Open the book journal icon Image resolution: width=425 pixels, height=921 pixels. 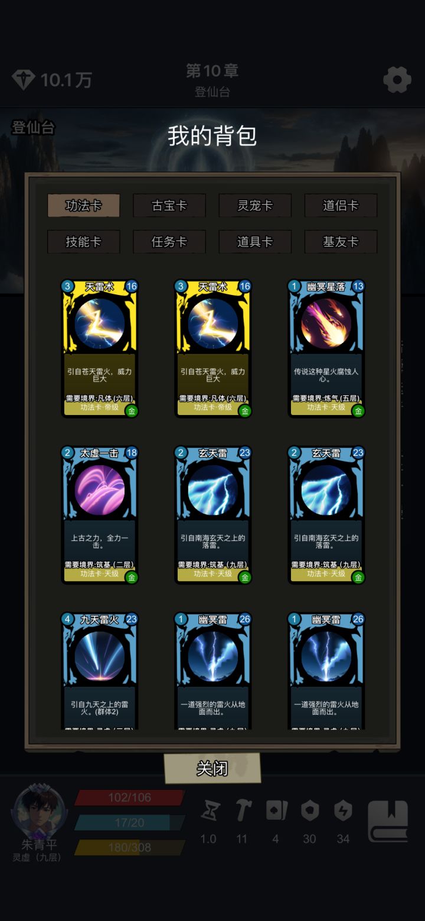(388, 821)
